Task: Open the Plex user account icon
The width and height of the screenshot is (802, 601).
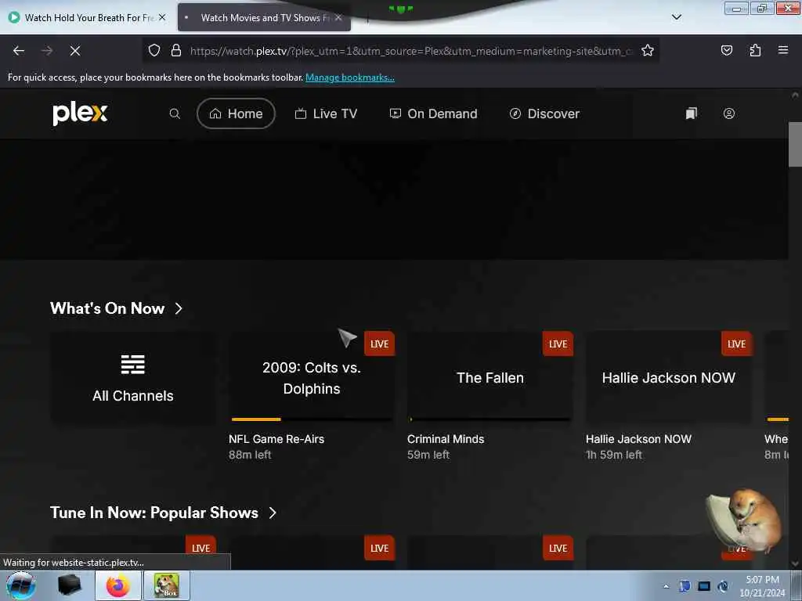Action: point(729,113)
